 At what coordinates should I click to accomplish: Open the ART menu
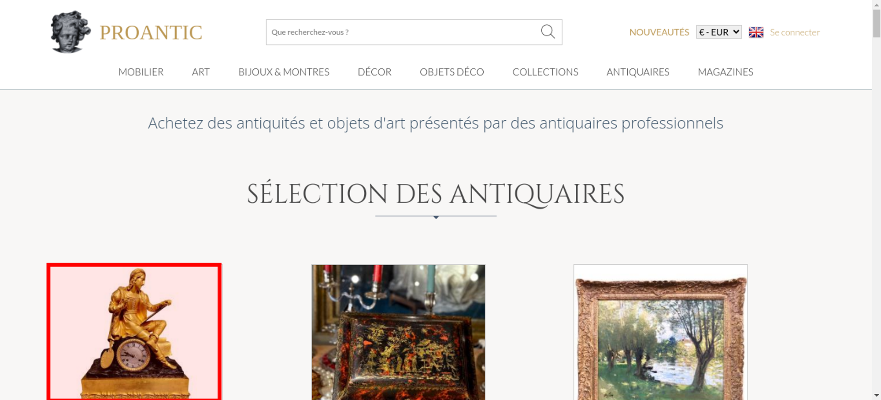coord(201,72)
